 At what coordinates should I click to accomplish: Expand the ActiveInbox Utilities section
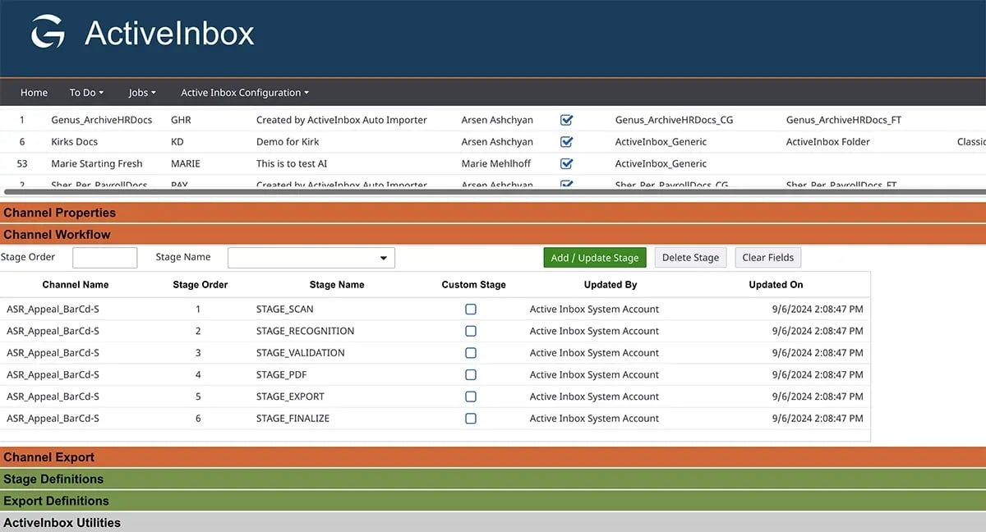click(493, 522)
